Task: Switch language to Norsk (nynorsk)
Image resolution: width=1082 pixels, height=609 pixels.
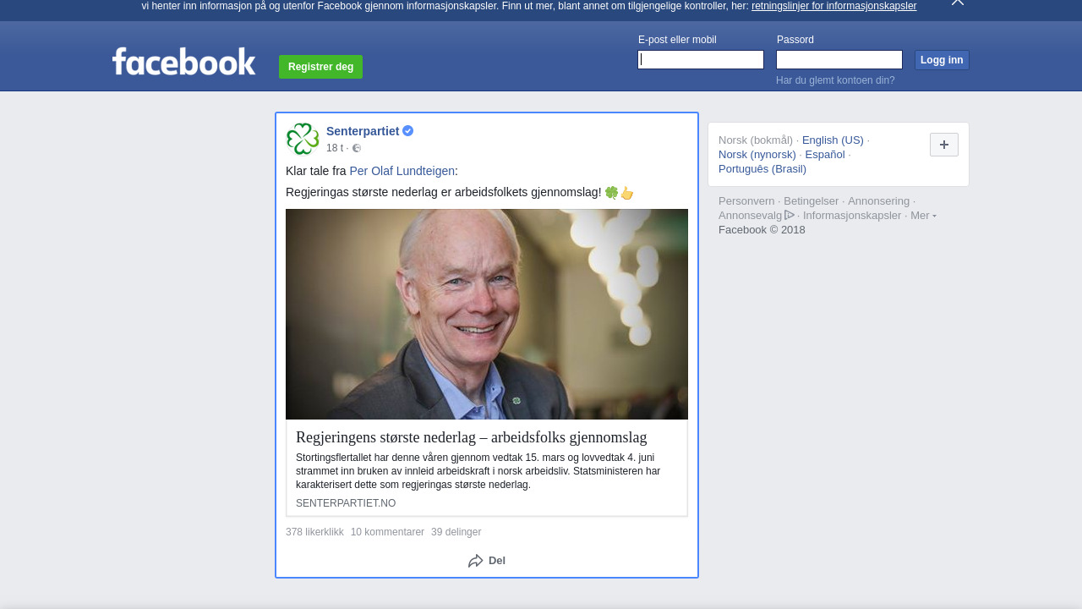Action: click(x=757, y=155)
